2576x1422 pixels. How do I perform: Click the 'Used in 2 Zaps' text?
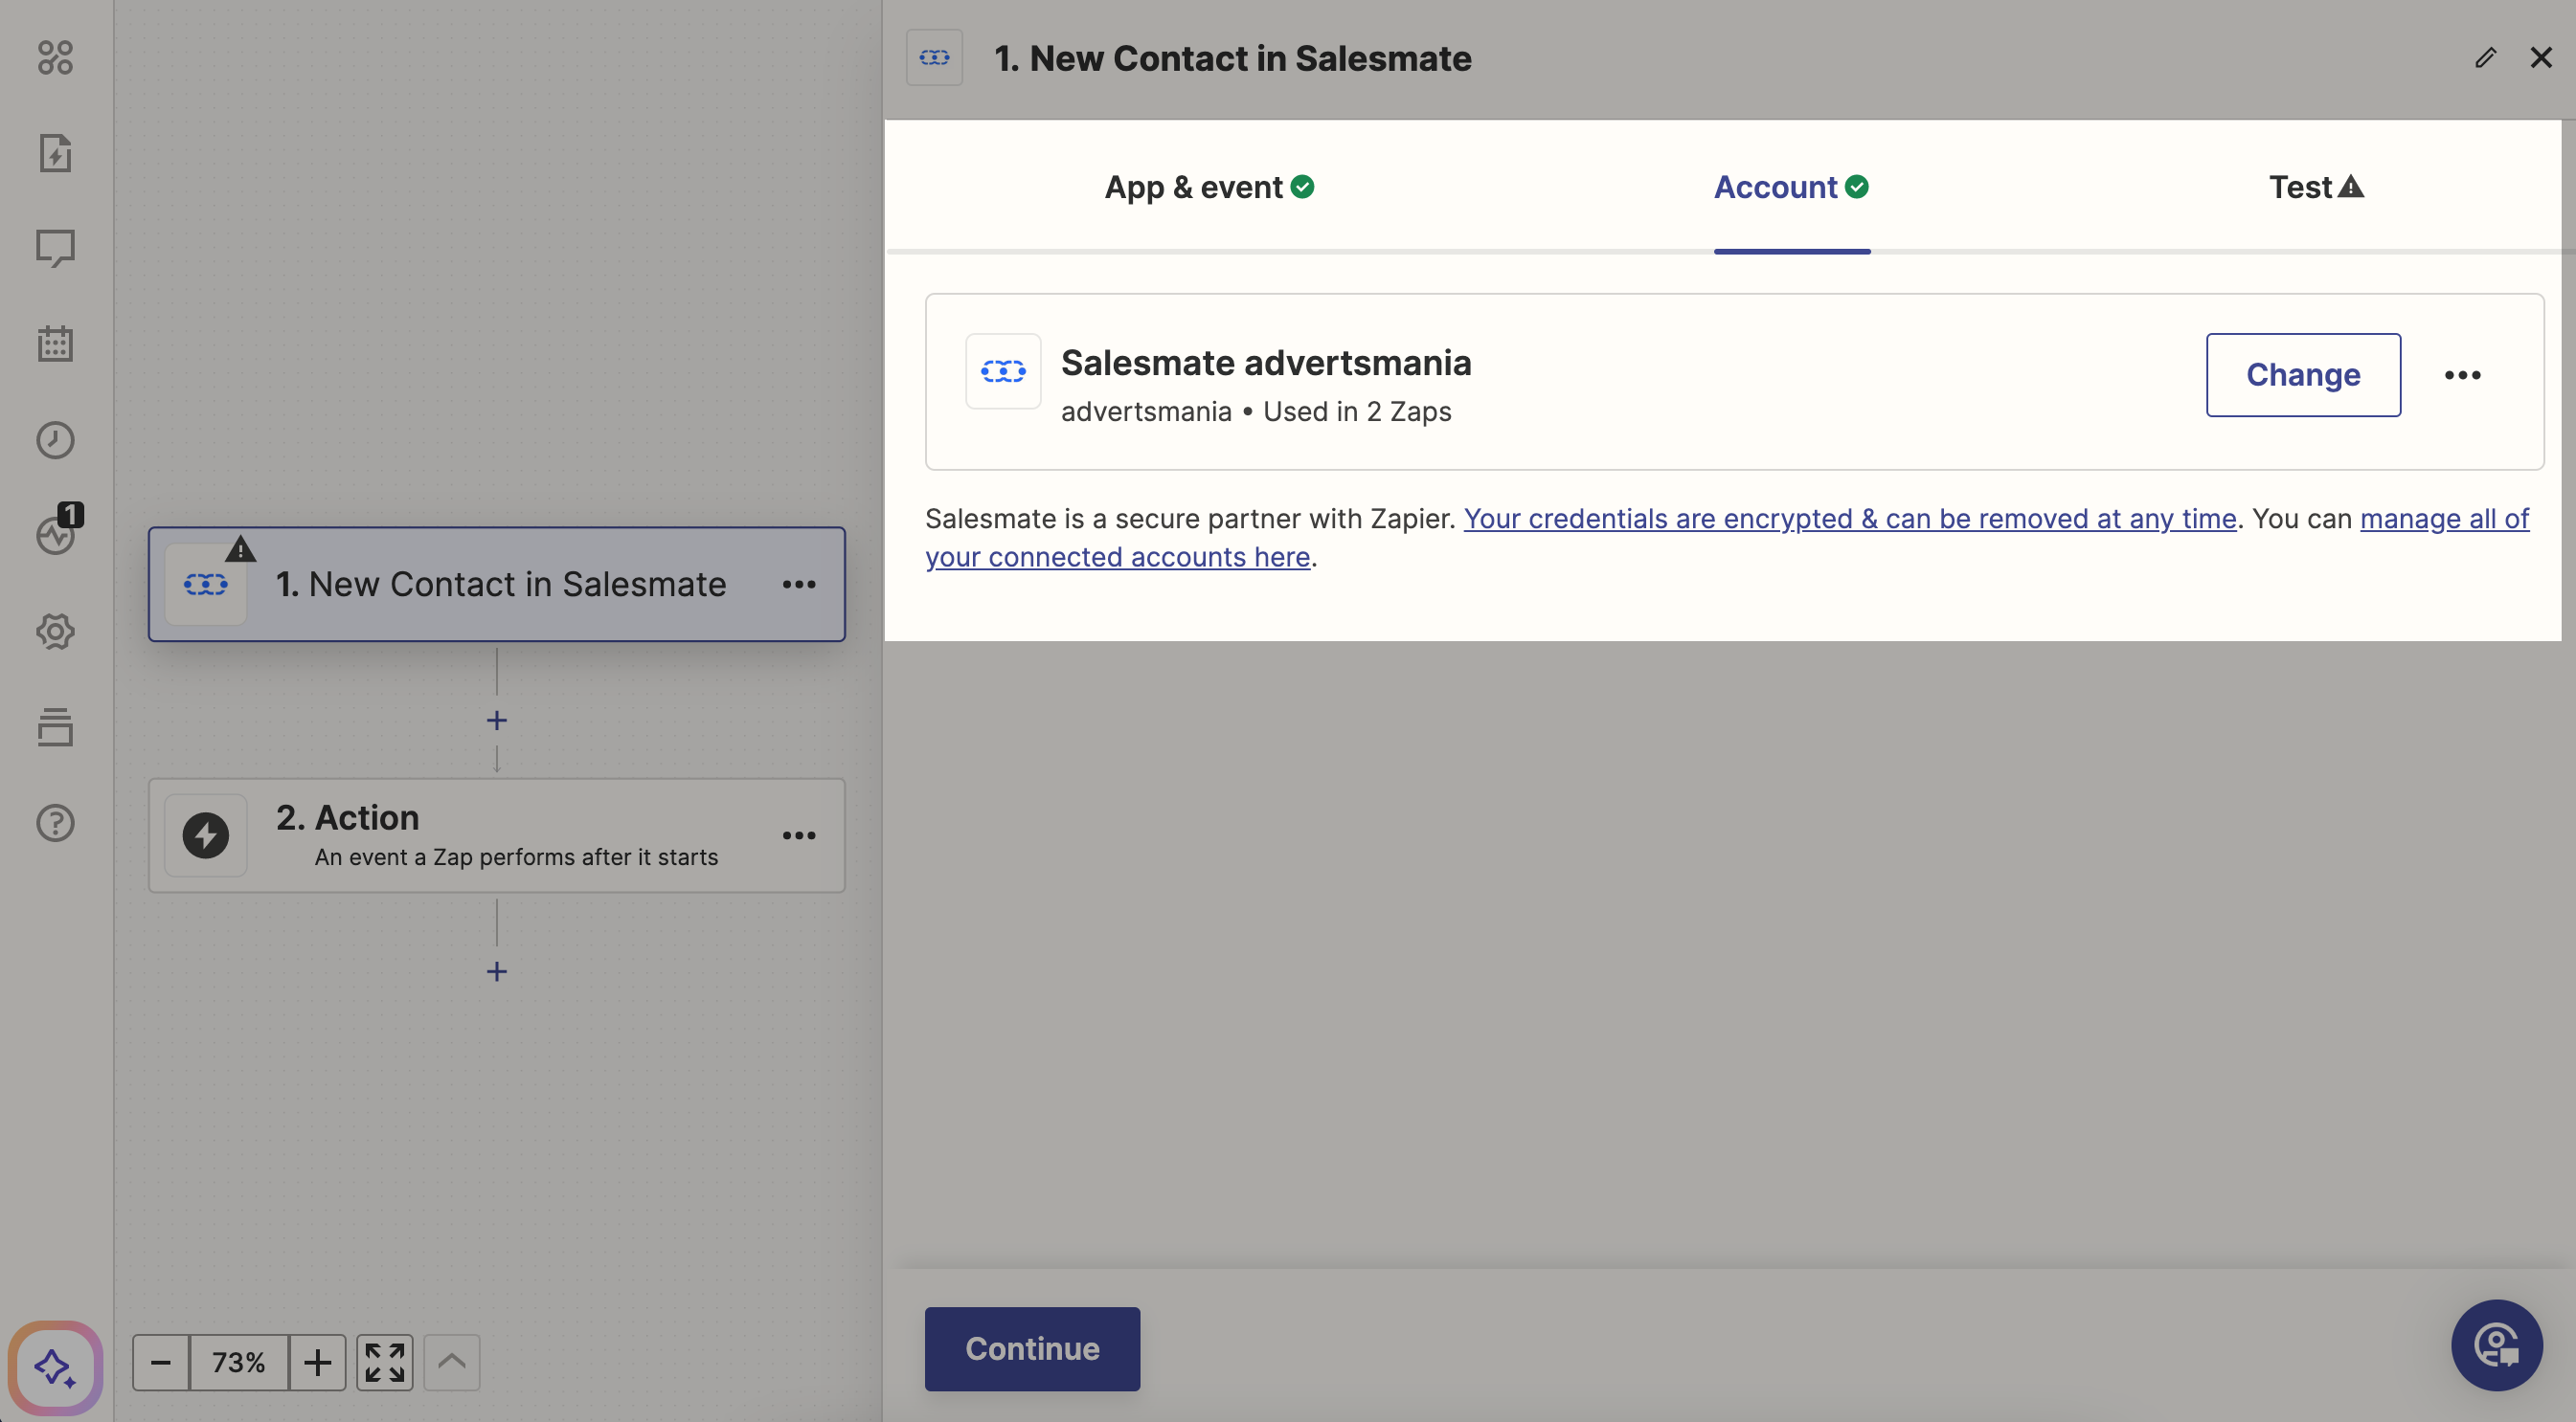(1357, 411)
